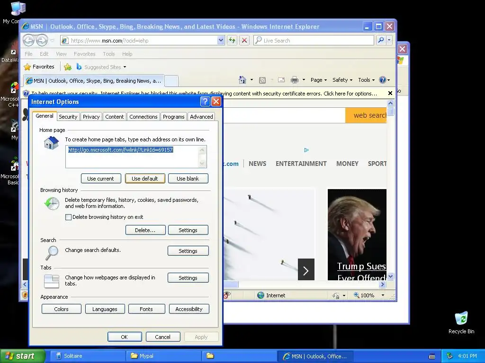Image resolution: width=485 pixels, height=363 pixels.
Task: Switch to the Content tab
Action: point(114,117)
